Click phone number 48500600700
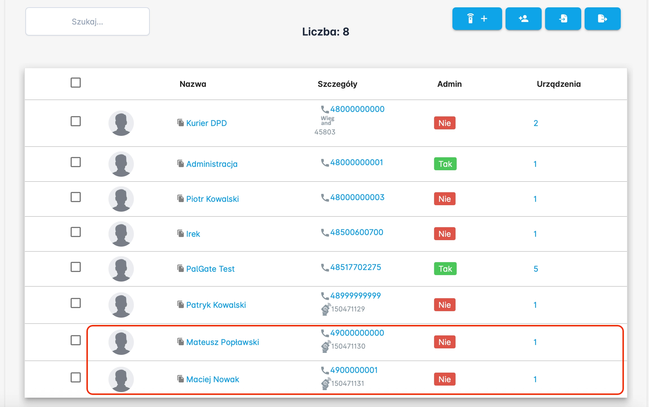Screen dimensions: 649x407 click(357, 232)
